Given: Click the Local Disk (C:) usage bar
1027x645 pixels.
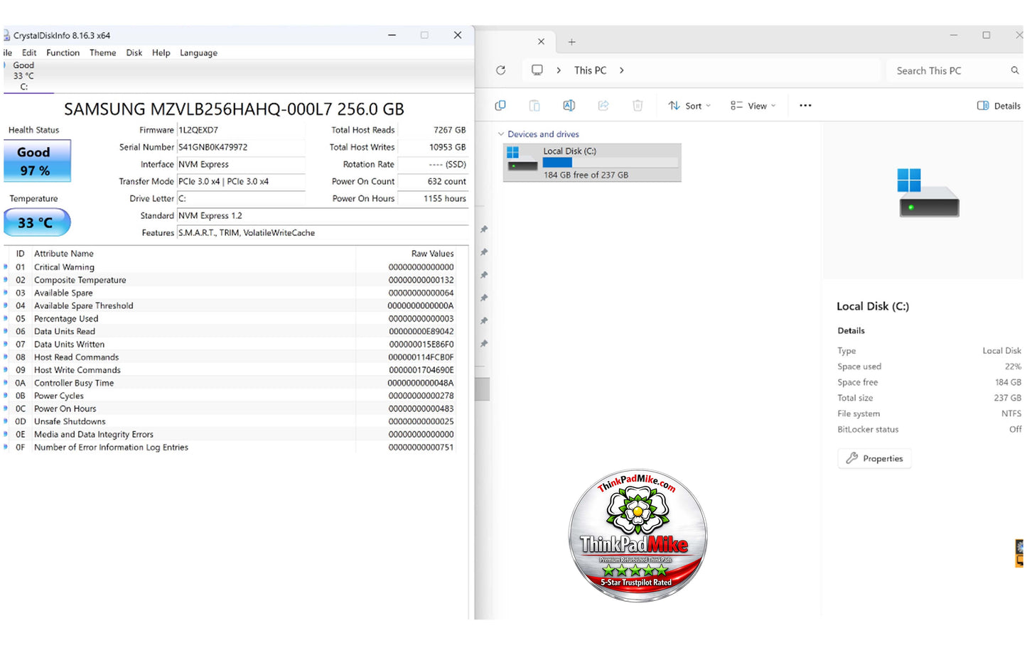Looking at the screenshot, I should click(x=611, y=163).
